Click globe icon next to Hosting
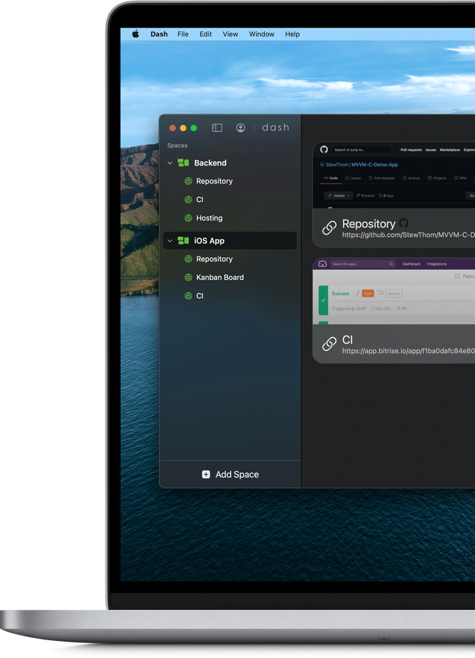The image size is (475, 658). pos(189,218)
